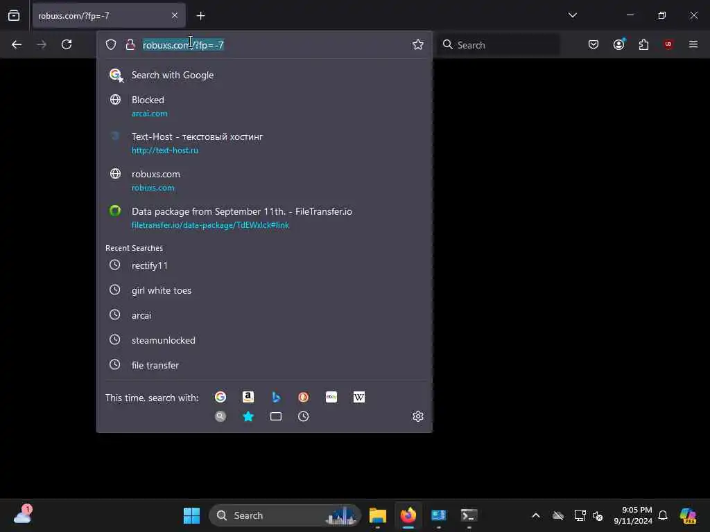Open the Terminal taskbar app
Image resolution: width=710 pixels, height=532 pixels.
469,515
